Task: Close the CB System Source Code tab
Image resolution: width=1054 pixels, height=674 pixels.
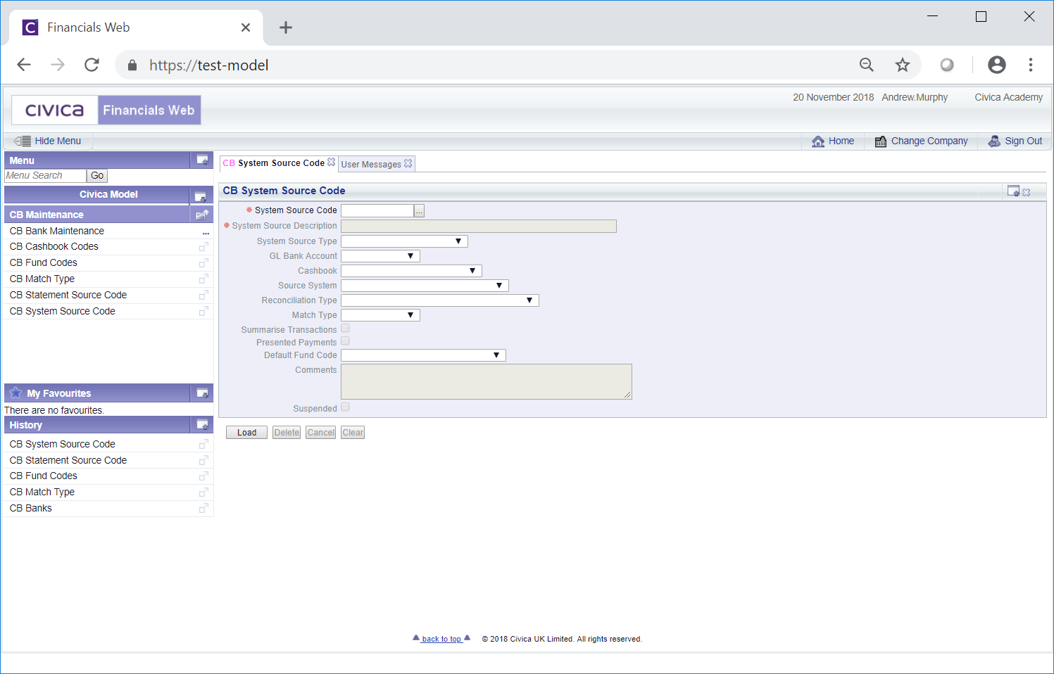Action: click(332, 162)
